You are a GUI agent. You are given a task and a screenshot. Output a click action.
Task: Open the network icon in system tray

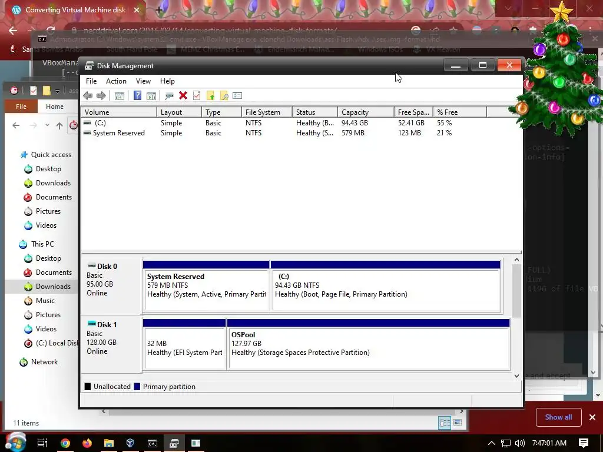506,443
